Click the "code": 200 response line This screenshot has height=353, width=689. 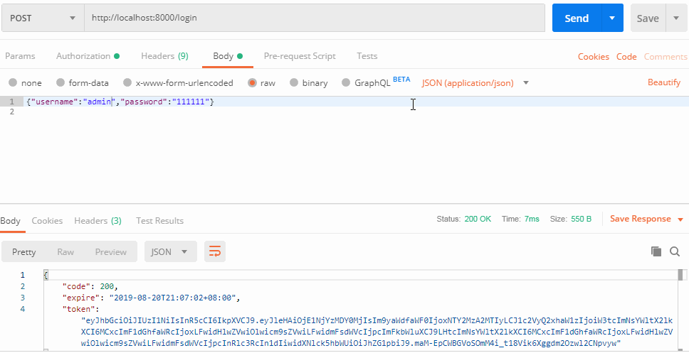[x=90, y=286]
